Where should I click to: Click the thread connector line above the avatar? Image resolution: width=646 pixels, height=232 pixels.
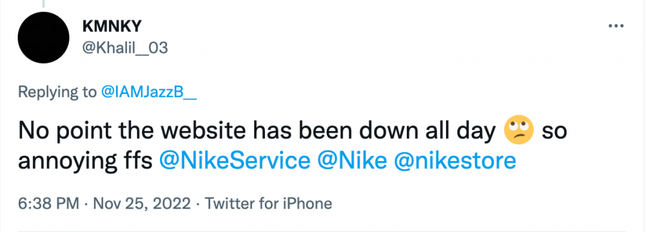point(44,4)
